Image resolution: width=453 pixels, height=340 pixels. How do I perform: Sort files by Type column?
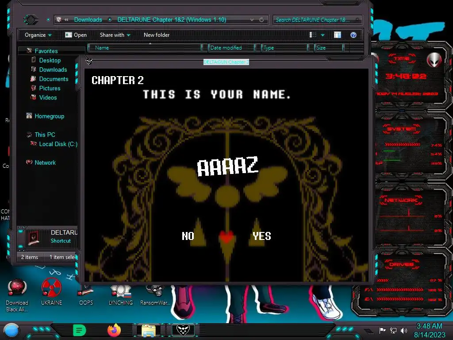(x=284, y=48)
